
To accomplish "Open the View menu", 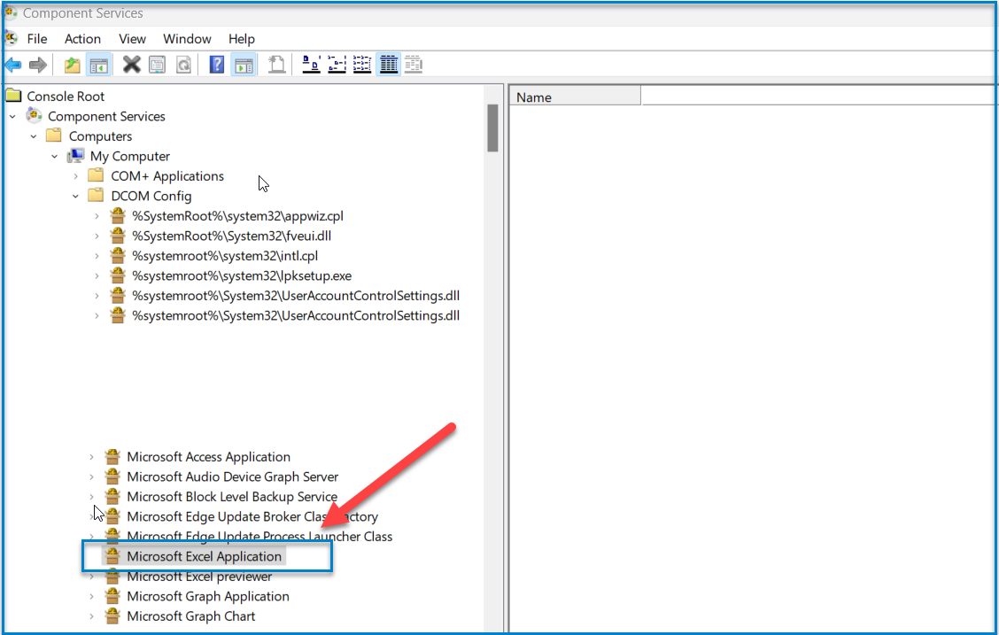I will (x=132, y=39).
